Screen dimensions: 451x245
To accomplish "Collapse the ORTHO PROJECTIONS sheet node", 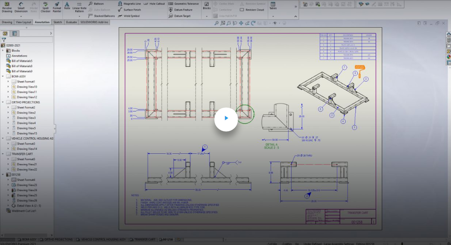I will [x=3, y=102].
